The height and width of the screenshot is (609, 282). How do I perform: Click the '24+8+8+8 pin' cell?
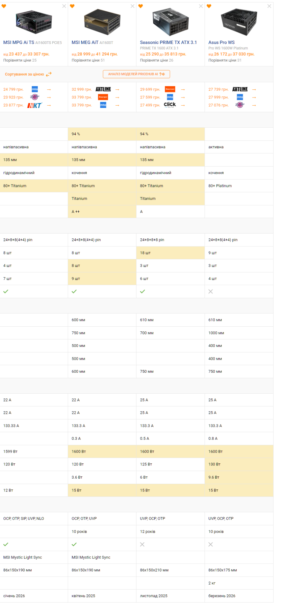coord(171,240)
